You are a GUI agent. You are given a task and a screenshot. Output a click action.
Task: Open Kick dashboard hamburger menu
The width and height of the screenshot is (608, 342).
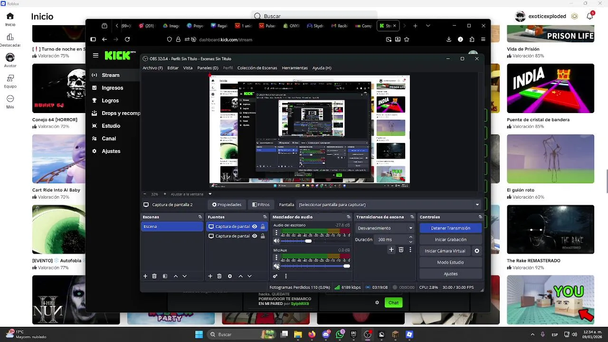pos(95,56)
